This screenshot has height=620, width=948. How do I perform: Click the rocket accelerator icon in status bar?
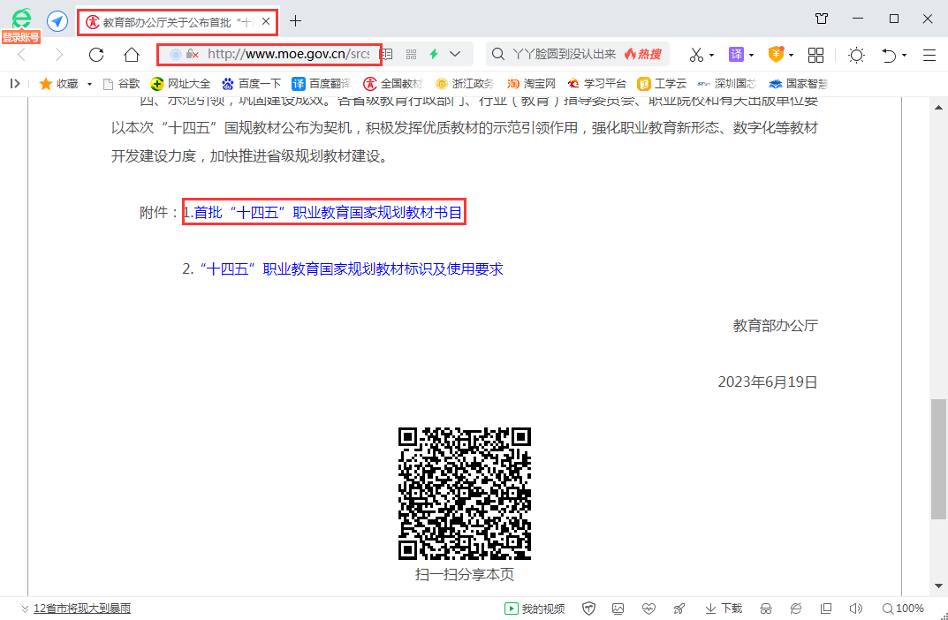click(x=679, y=609)
